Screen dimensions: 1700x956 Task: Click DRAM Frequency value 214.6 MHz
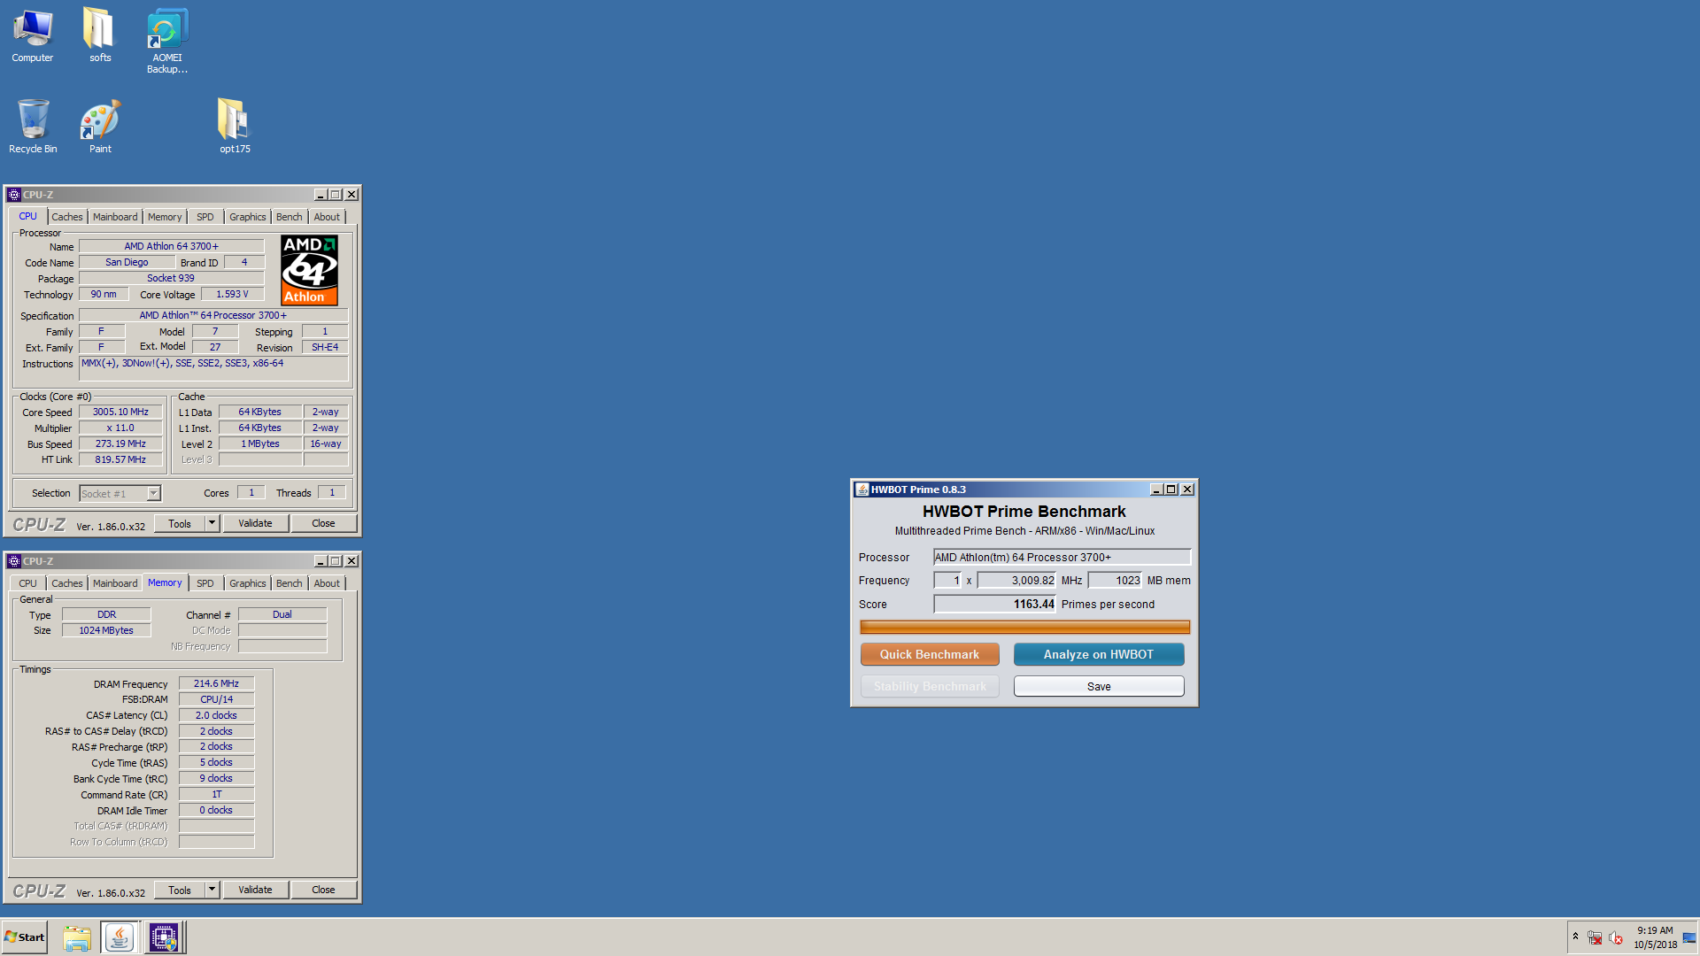point(216,683)
